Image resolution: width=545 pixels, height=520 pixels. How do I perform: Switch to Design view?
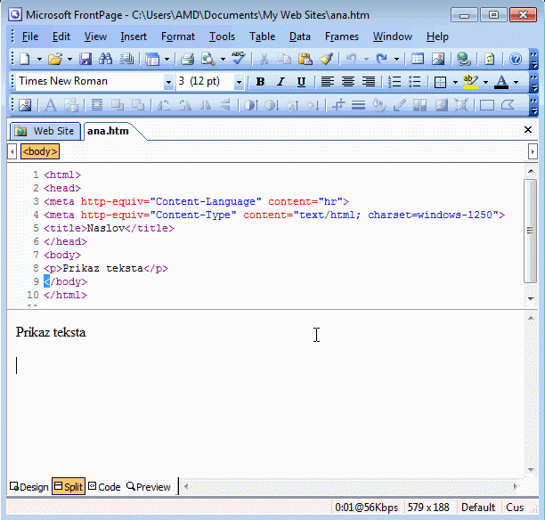[28, 487]
